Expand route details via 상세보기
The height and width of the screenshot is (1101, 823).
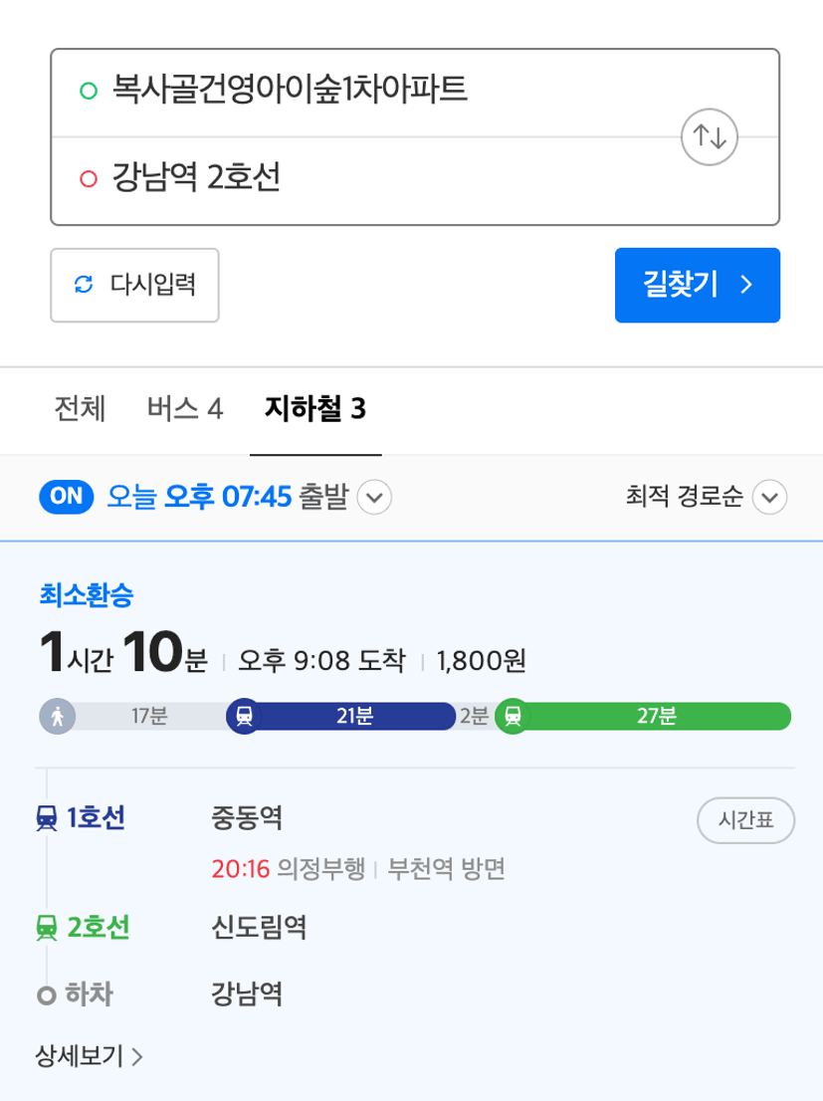coord(90,1056)
